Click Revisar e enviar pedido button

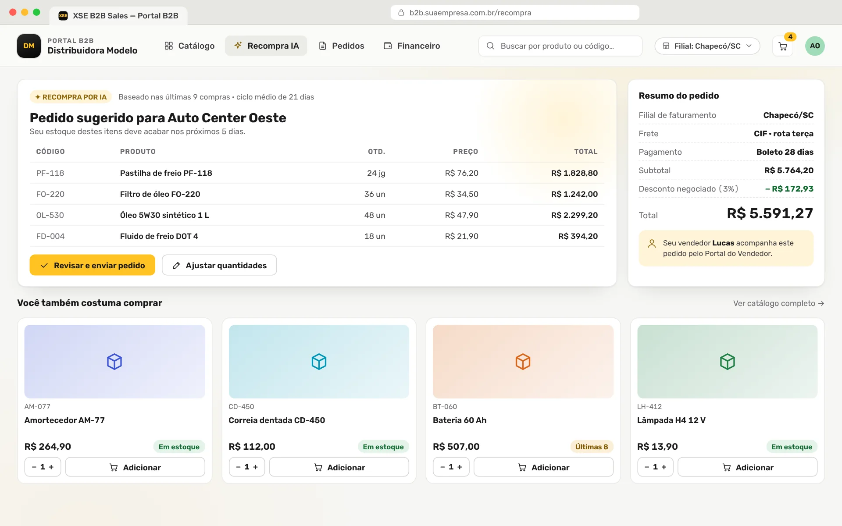click(93, 265)
